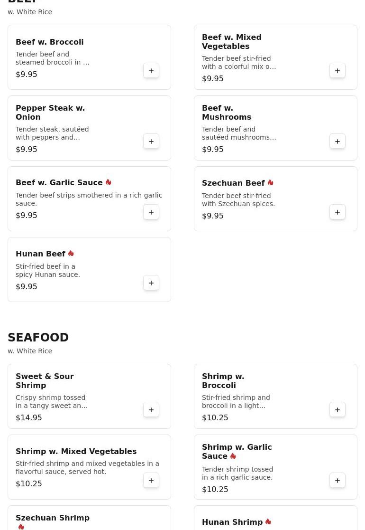Click the Hunan Beef dish title

[x=40, y=254]
